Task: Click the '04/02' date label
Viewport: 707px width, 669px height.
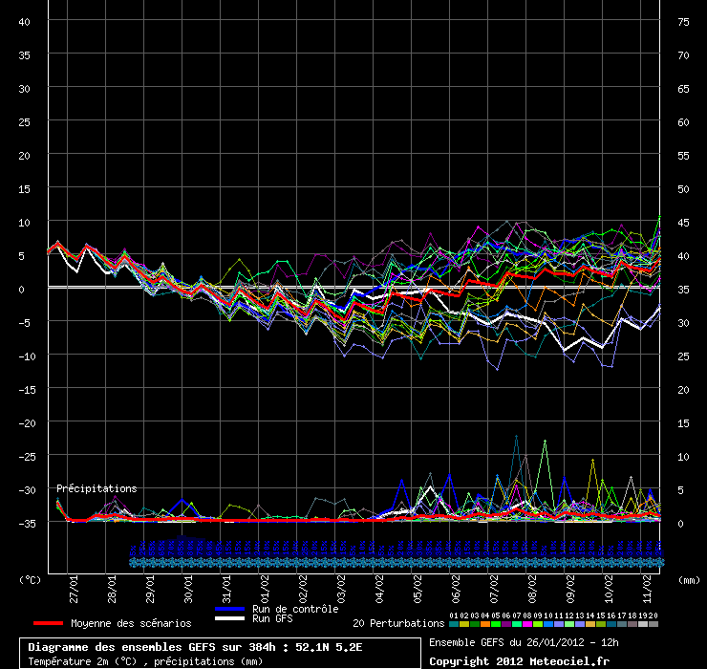Action: (379, 589)
